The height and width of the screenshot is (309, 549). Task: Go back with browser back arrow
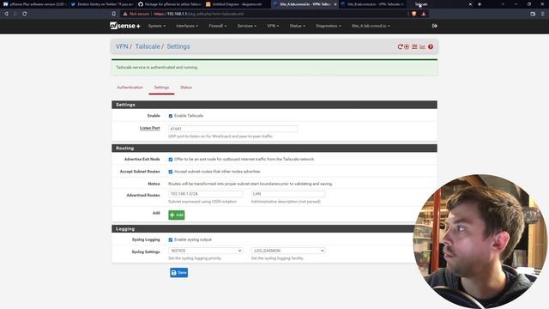[x=6, y=14]
